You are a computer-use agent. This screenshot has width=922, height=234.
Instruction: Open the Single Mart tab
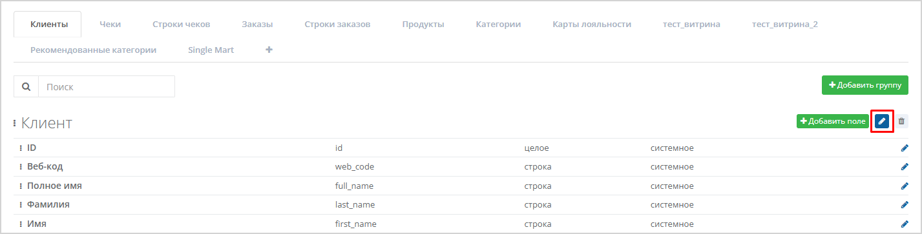click(x=211, y=50)
